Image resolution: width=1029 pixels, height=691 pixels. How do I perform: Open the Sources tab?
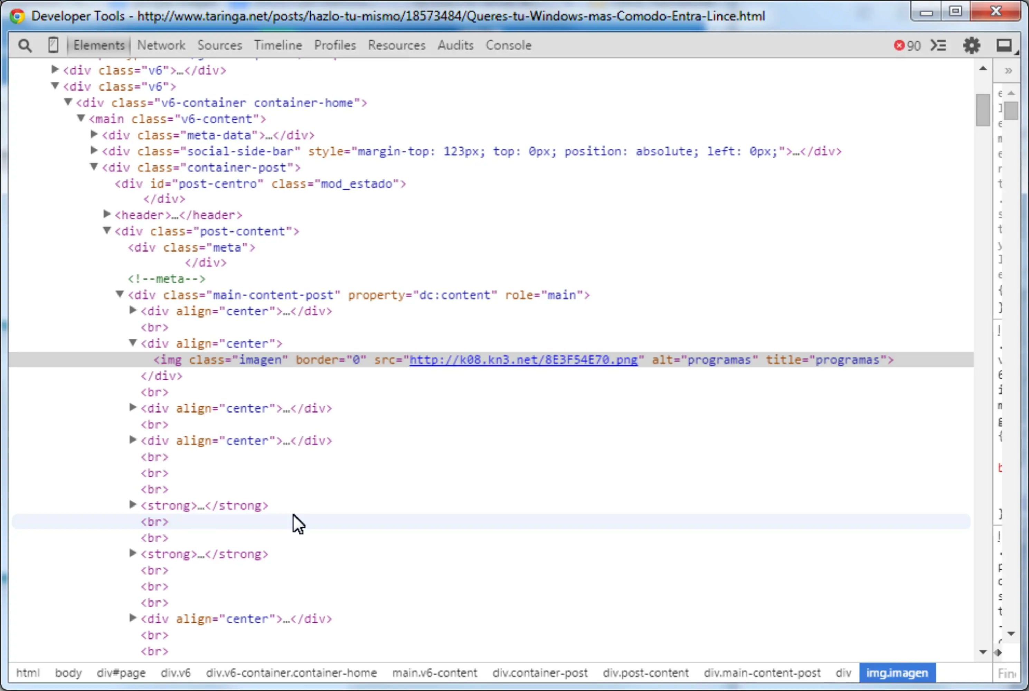coord(219,45)
